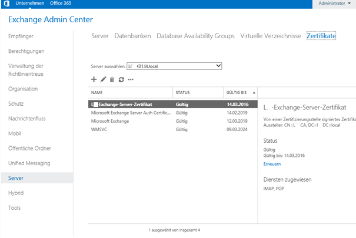Open Database Availability Groups tab
The image size is (356, 238).
pos(195,36)
